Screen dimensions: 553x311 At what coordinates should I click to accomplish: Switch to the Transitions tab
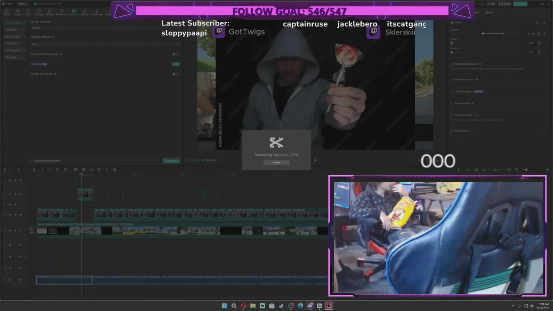[62, 12]
